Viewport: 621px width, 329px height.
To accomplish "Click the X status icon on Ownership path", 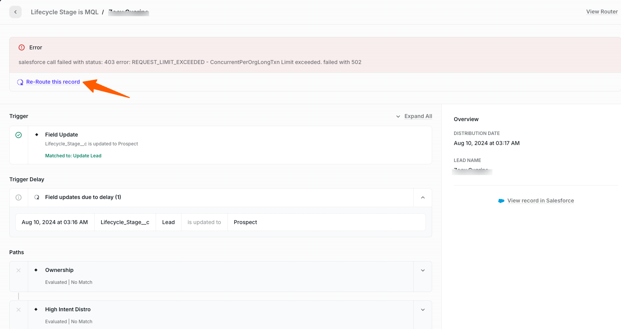I will (x=19, y=270).
